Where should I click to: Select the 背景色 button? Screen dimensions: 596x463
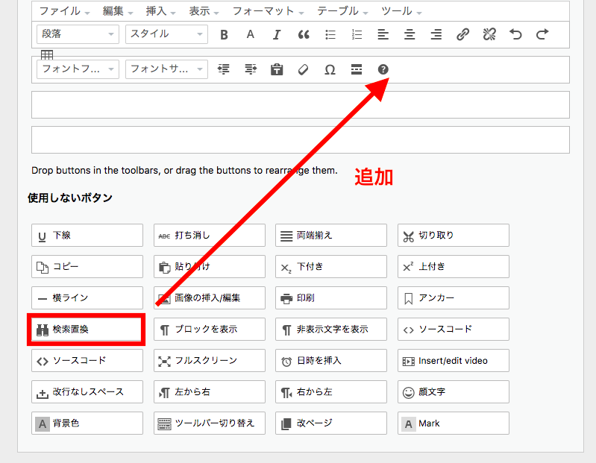click(87, 423)
